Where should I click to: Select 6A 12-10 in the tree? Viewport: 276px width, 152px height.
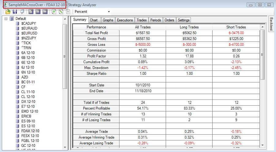click(x=28, y=53)
